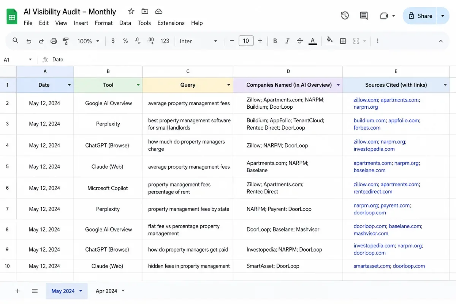Toggle italic formatting
Viewport: 456px width, 304px height.
coord(287,41)
